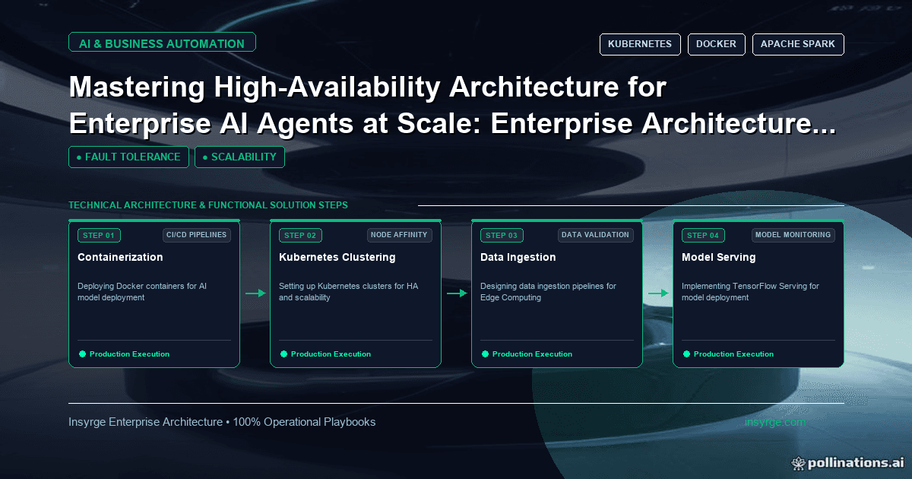Open the insyrge.com link

click(x=775, y=422)
